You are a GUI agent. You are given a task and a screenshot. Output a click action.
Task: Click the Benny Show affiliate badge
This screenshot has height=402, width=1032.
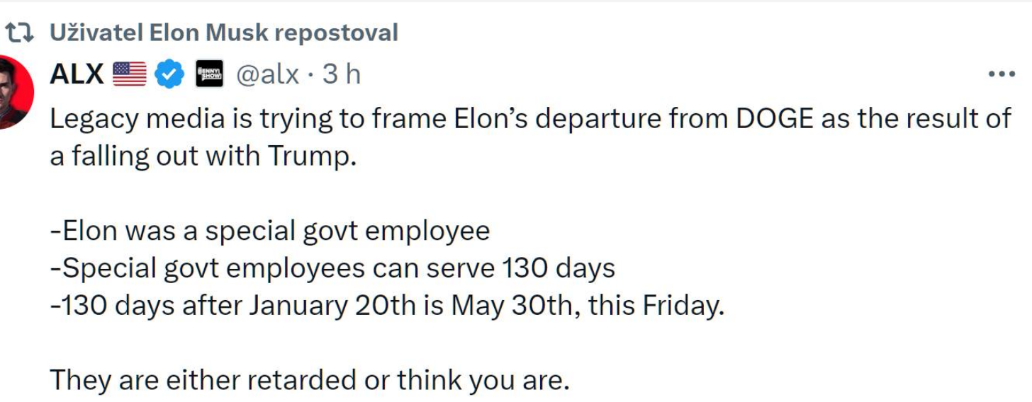pyautogui.click(x=209, y=74)
